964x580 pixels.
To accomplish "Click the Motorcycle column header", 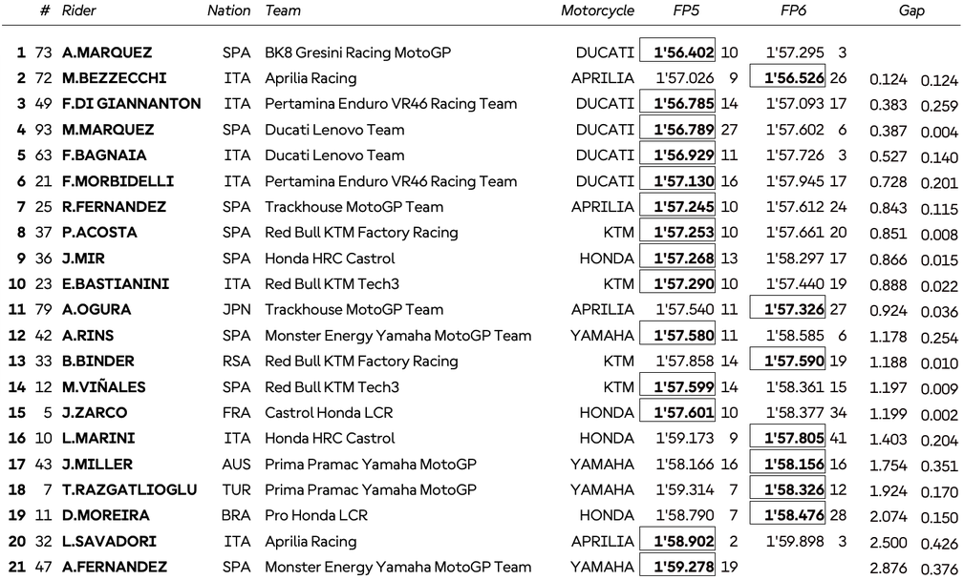I will tap(597, 11).
